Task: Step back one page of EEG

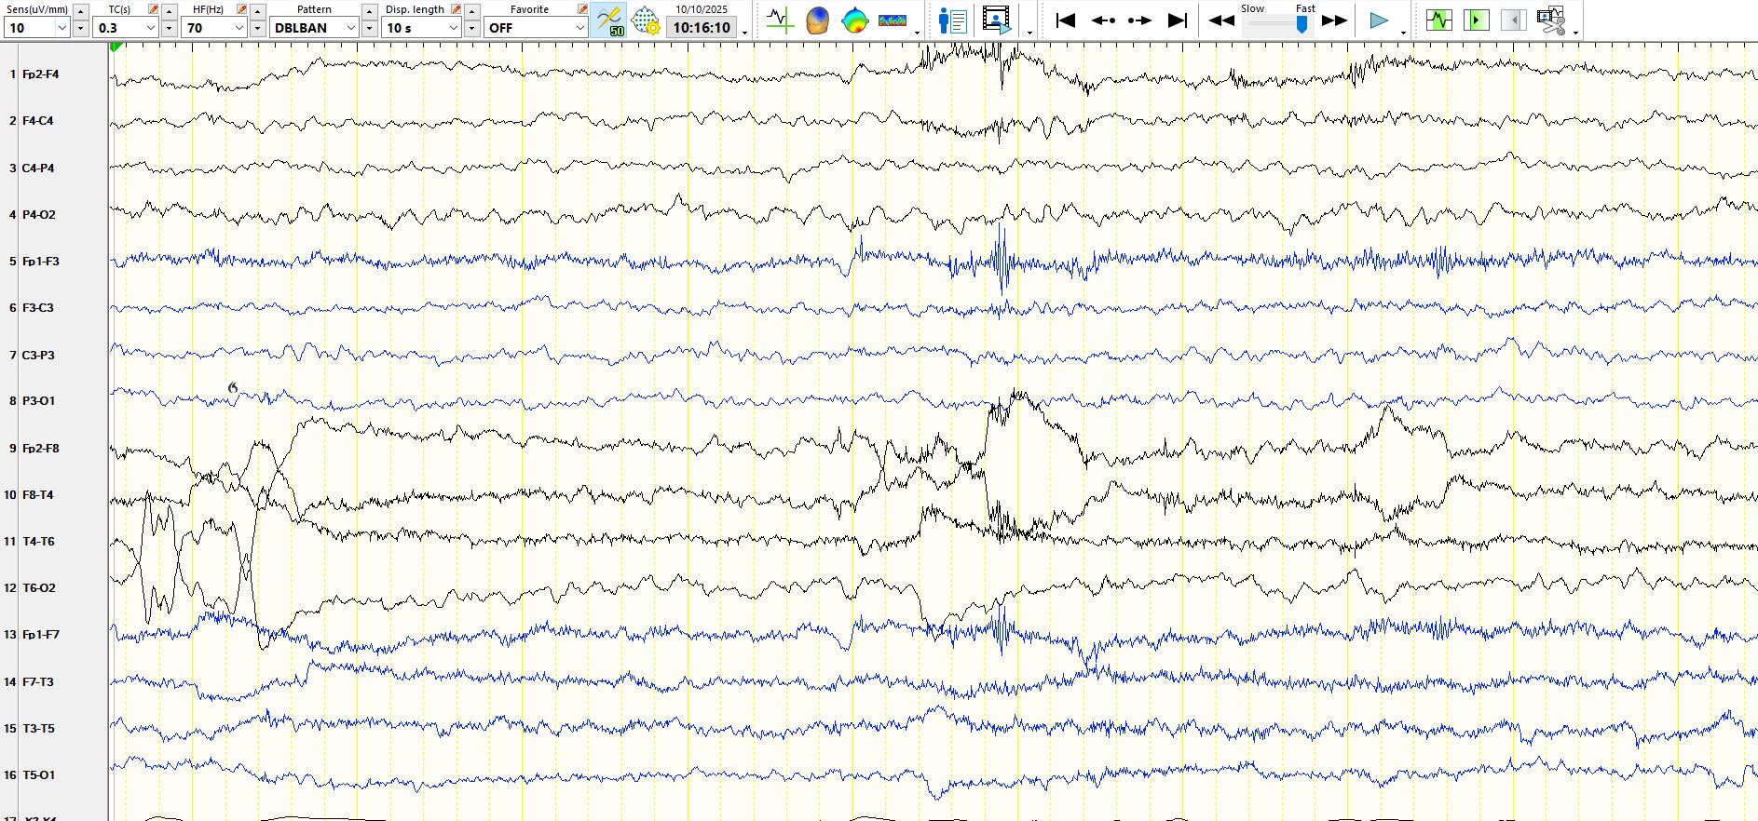Action: pyautogui.click(x=1103, y=20)
